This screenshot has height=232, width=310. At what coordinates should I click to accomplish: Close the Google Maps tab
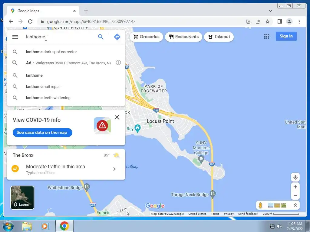(x=74, y=11)
